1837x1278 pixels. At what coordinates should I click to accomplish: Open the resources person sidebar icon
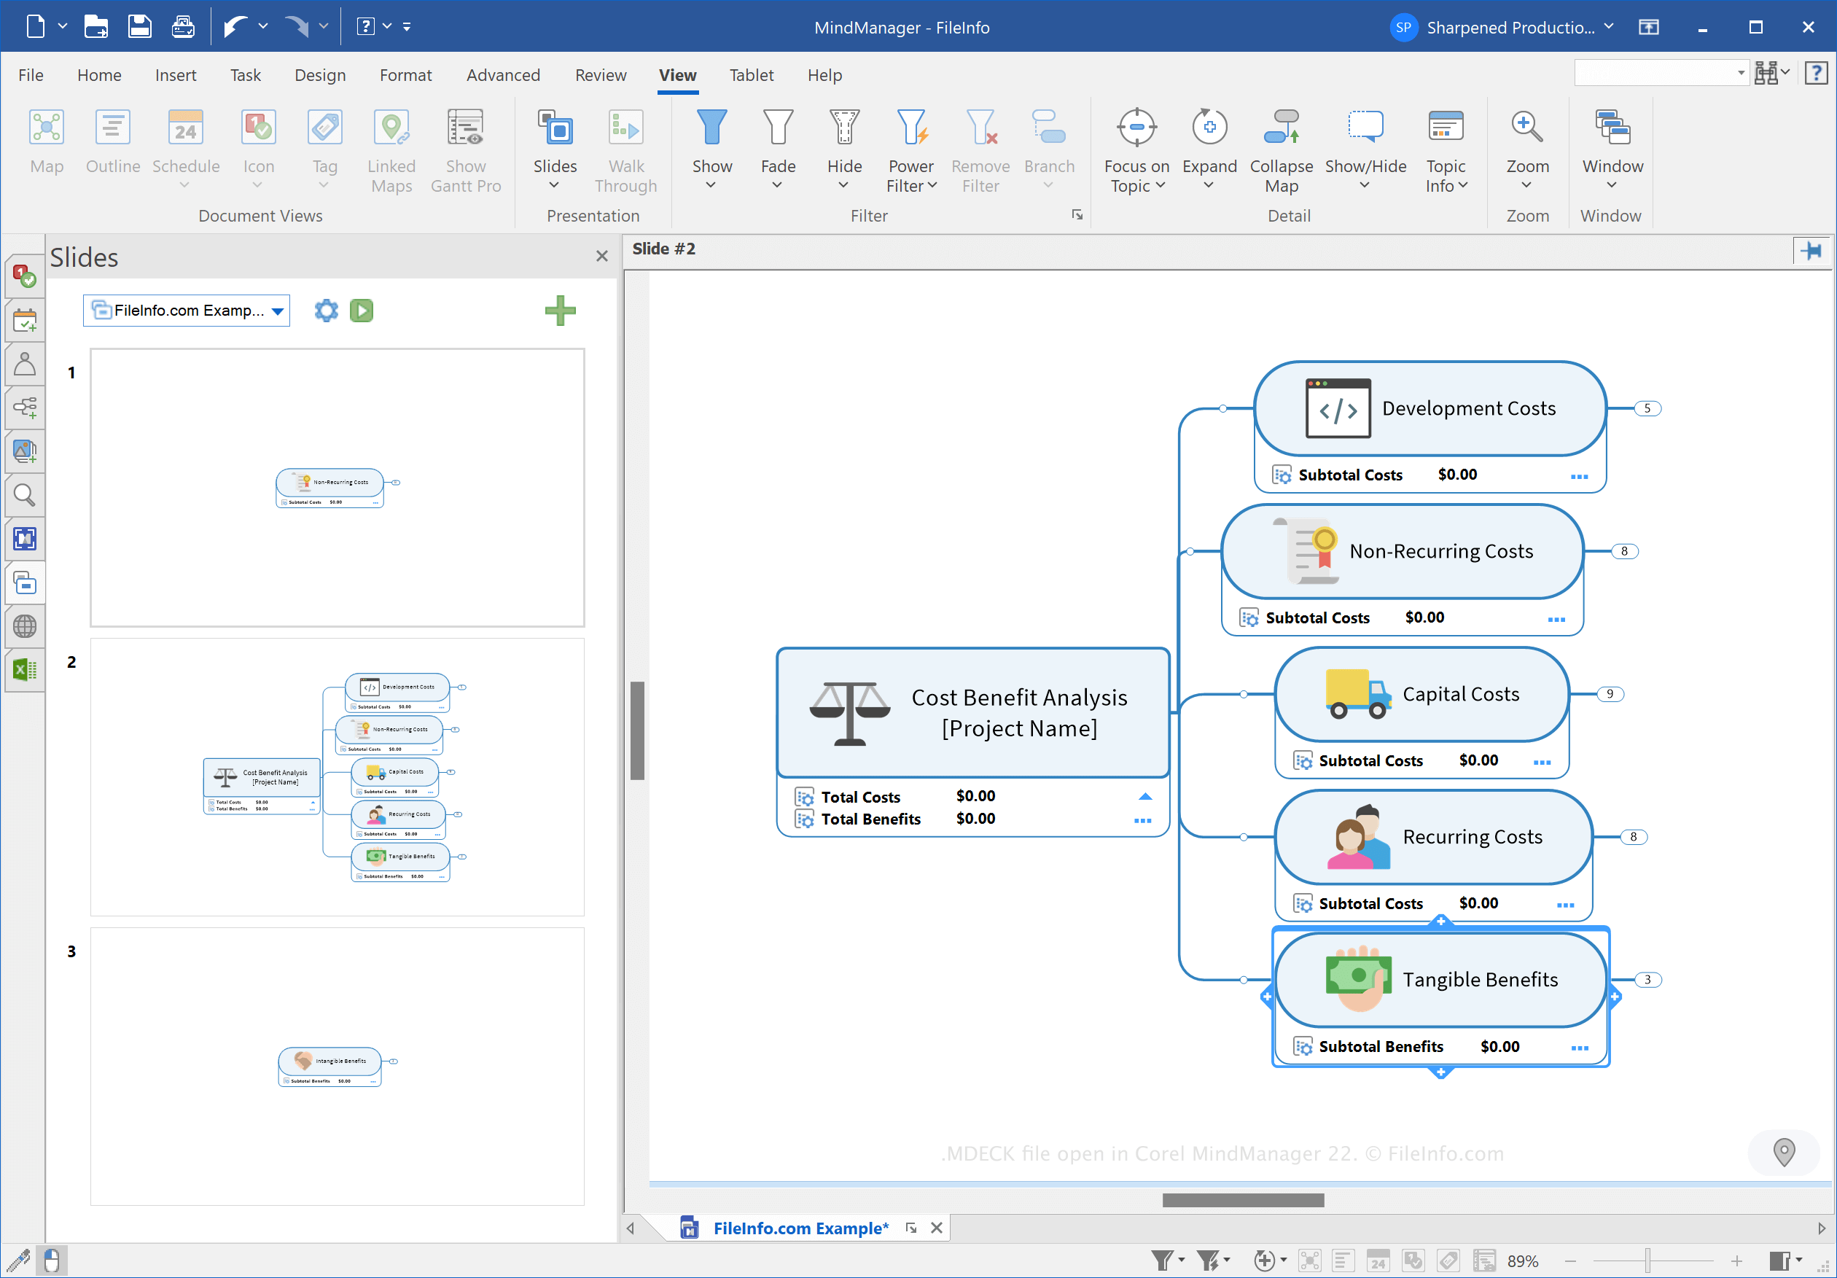24,365
